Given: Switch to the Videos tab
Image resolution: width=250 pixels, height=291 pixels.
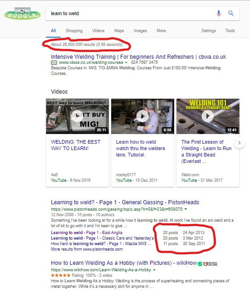Looking at the screenshot, I should 98,31.
